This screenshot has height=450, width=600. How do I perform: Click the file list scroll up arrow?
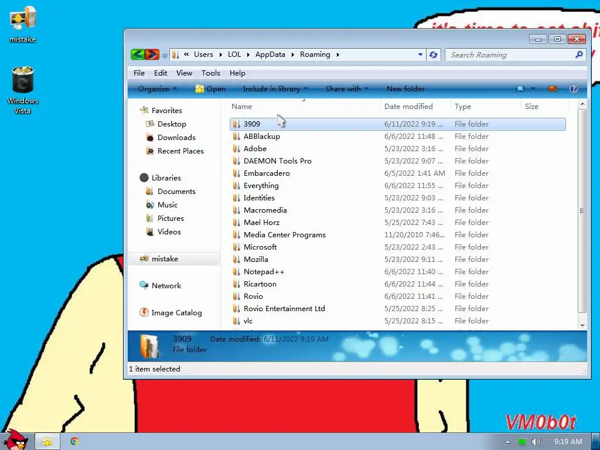coord(582,104)
